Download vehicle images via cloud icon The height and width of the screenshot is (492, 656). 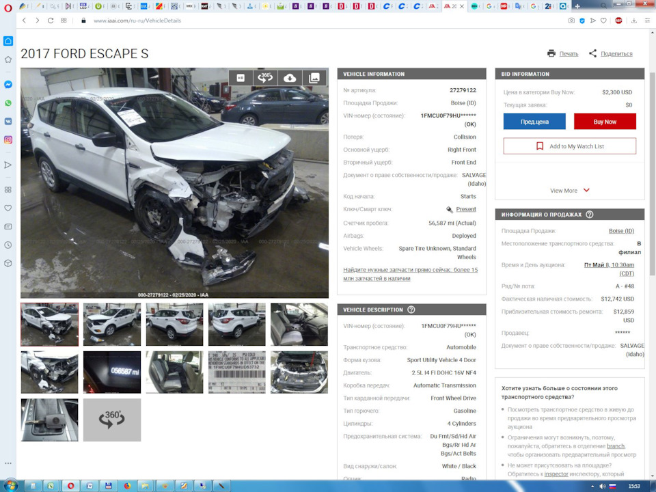[x=290, y=78]
